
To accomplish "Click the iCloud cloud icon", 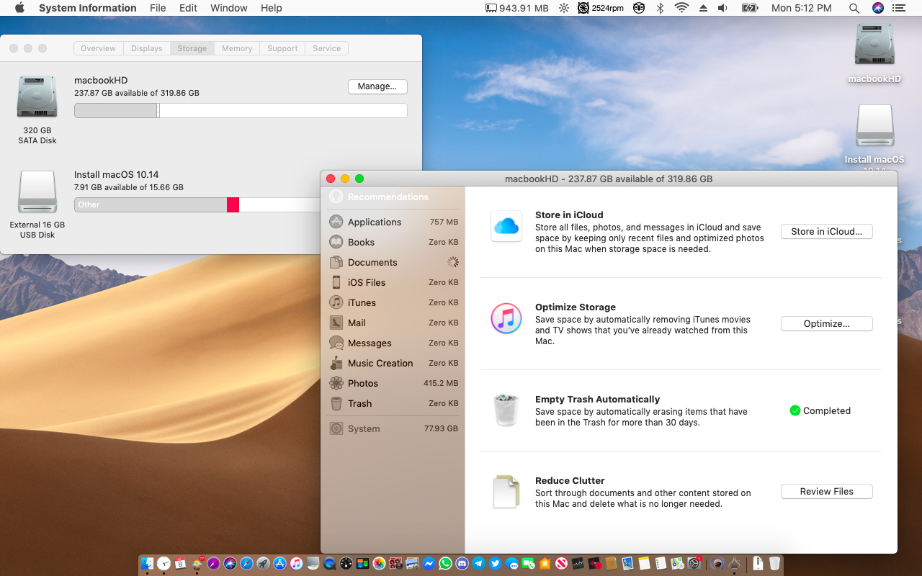I will pyautogui.click(x=506, y=226).
